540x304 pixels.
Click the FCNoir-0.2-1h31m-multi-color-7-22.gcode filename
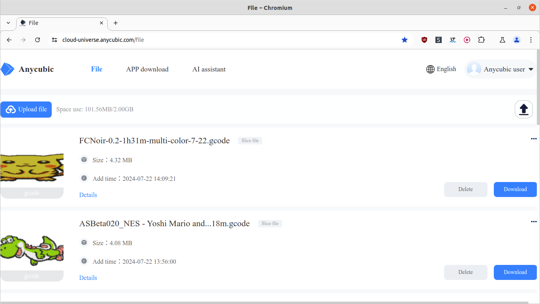coord(154,141)
